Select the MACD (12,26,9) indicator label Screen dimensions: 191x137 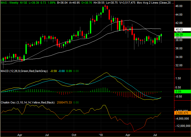pyautogui.click(x=24, y=71)
